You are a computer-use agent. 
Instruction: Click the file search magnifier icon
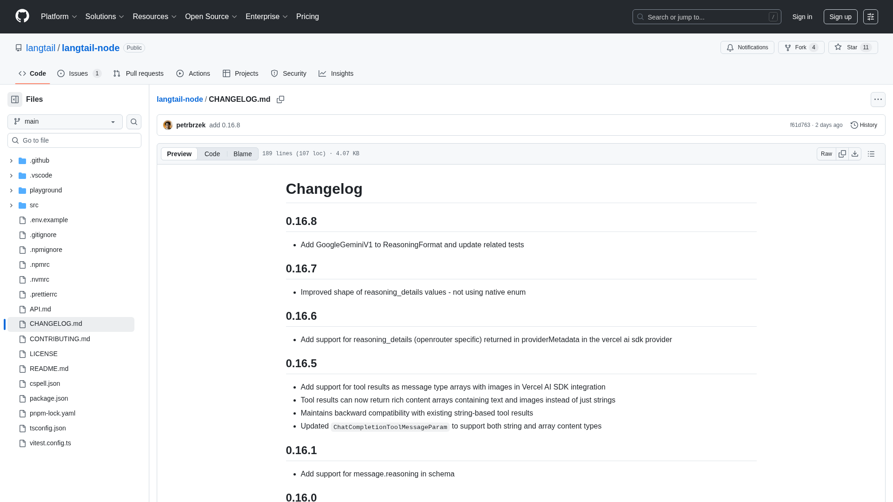pyautogui.click(x=134, y=122)
